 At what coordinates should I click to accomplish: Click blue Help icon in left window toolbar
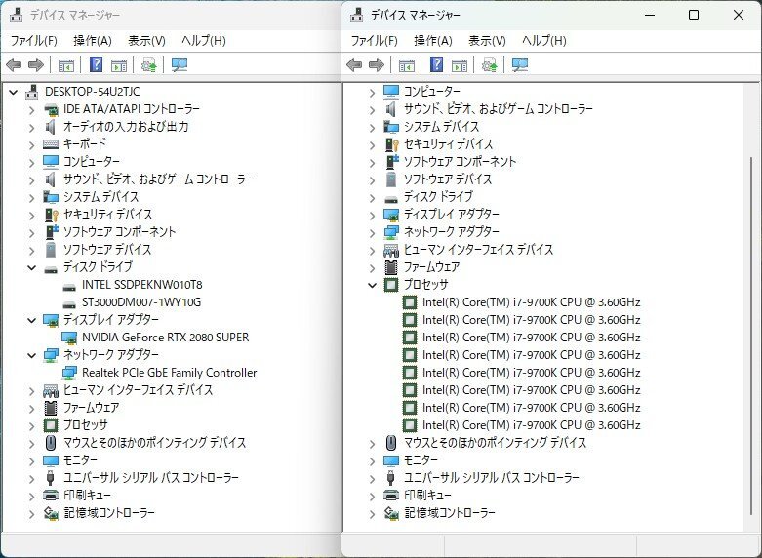(97, 64)
